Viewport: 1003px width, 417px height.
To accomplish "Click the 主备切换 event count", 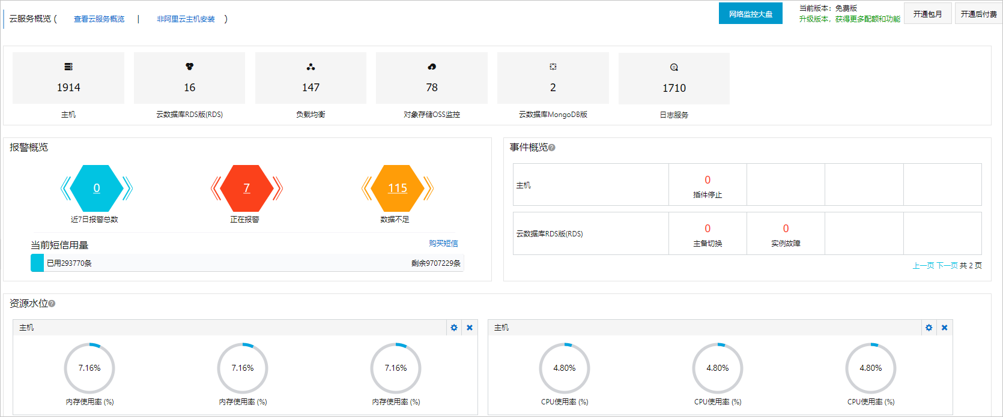I will pos(708,229).
